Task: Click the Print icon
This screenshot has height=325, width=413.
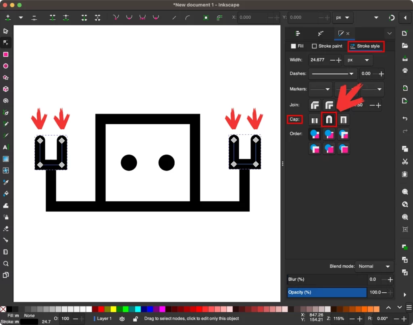Action: tap(405, 70)
